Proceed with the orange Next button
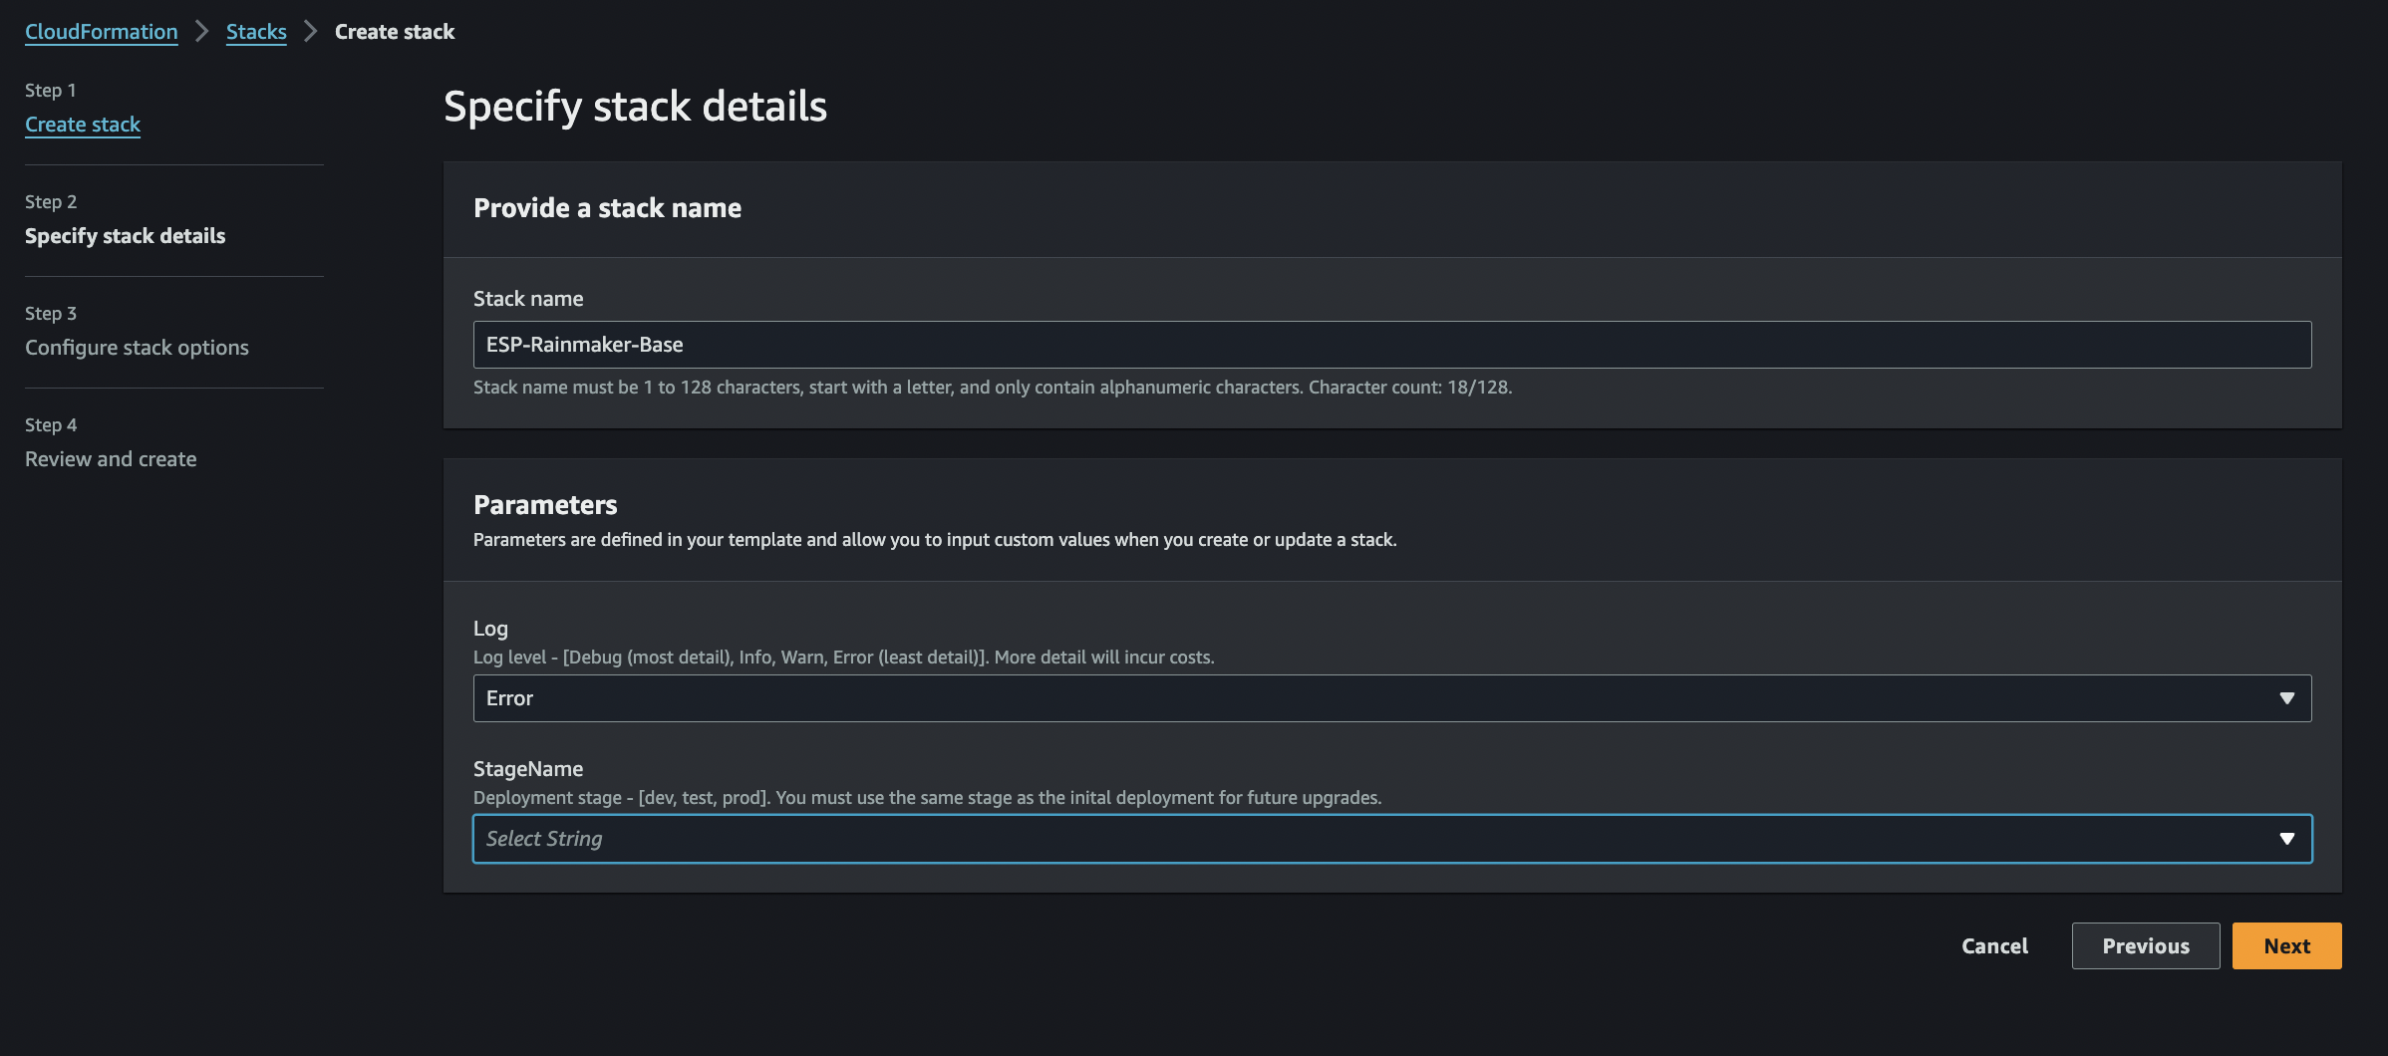 2286,946
